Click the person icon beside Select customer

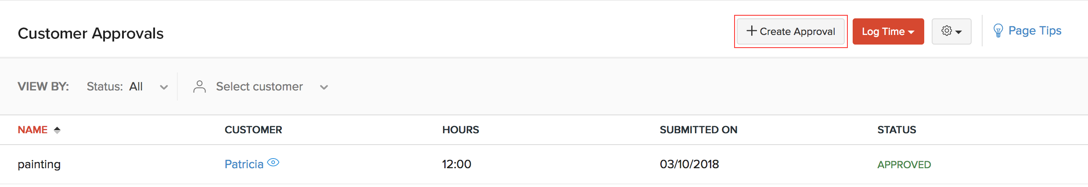point(199,87)
